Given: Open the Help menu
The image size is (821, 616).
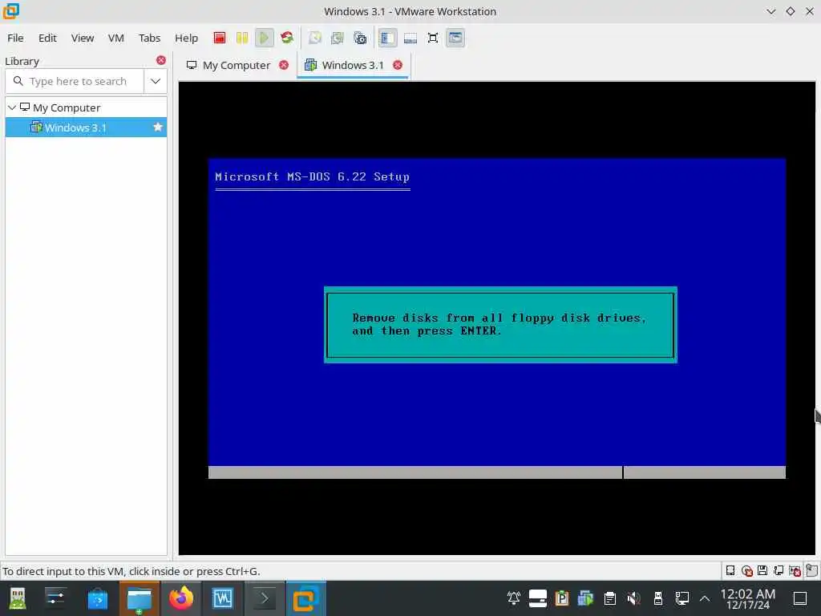Looking at the screenshot, I should click(186, 38).
